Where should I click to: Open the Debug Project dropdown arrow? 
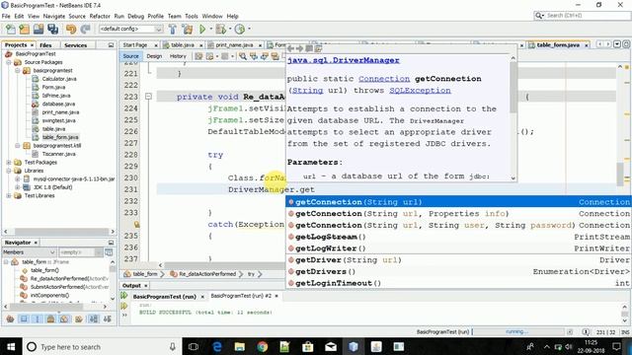(x=230, y=29)
